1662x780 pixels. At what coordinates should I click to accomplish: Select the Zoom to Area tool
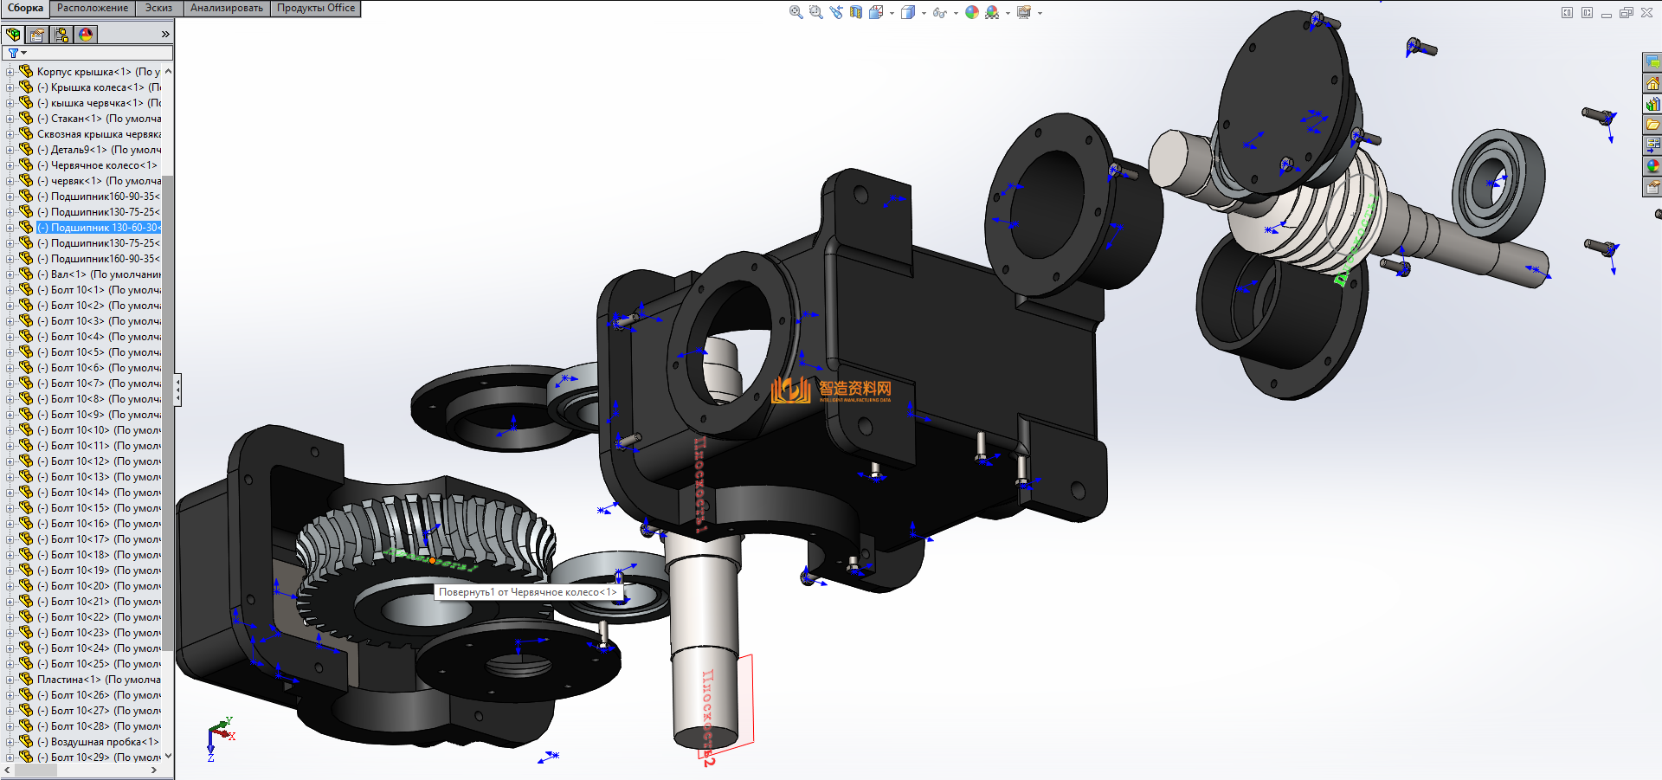point(815,12)
